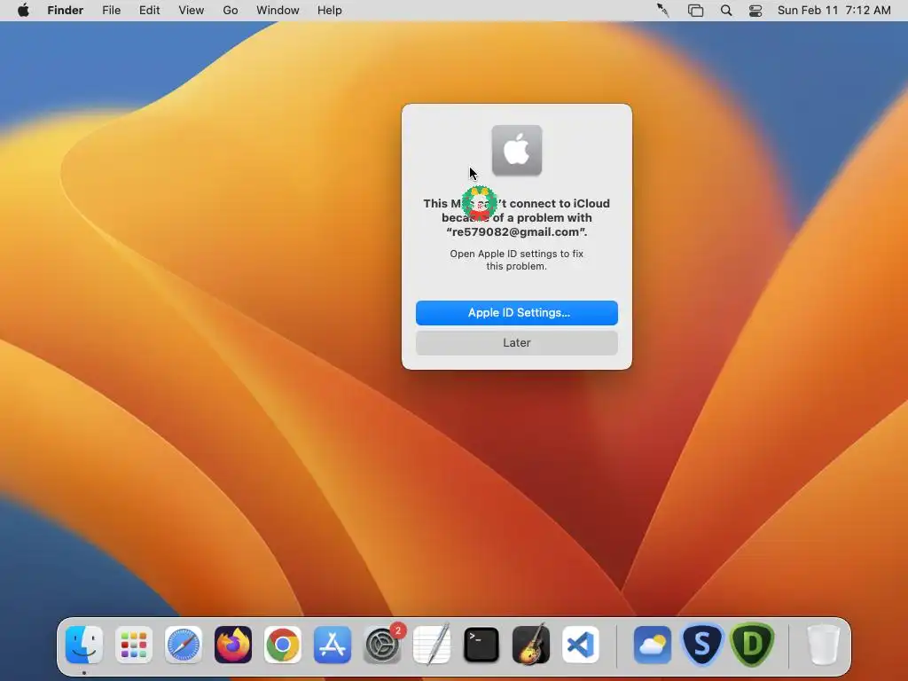
Task: Click the date and time in menu bar
Action: pyautogui.click(x=834, y=11)
